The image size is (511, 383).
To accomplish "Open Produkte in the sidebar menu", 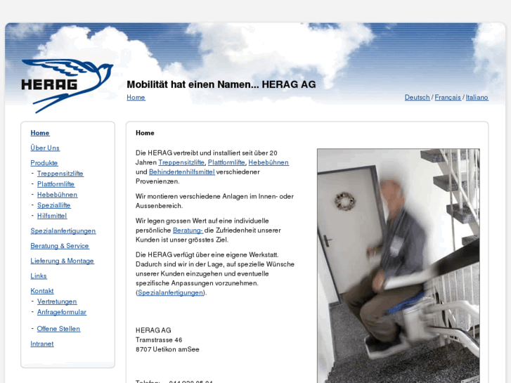I will coord(44,163).
